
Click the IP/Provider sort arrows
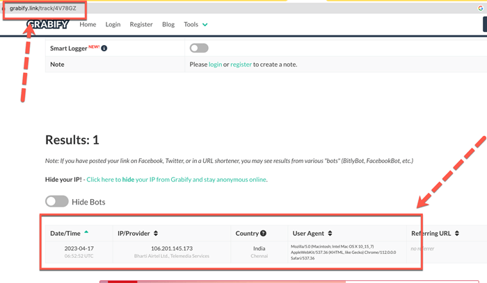coord(156,234)
